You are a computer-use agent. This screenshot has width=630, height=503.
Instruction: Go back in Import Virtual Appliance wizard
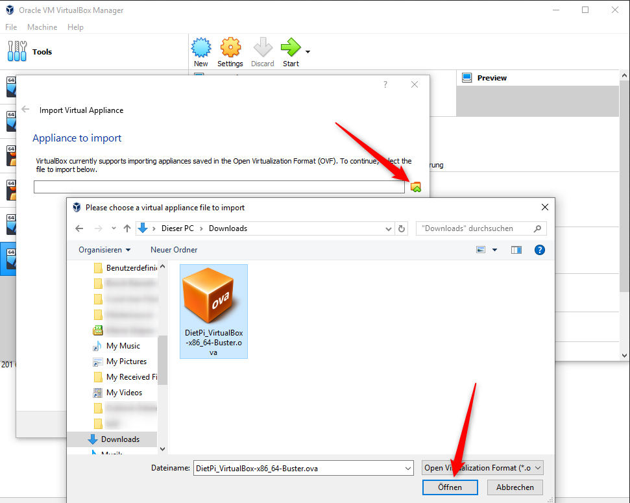coord(25,110)
